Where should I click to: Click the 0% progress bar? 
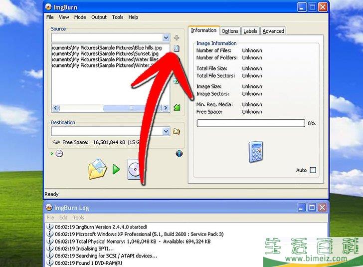pos(251,123)
